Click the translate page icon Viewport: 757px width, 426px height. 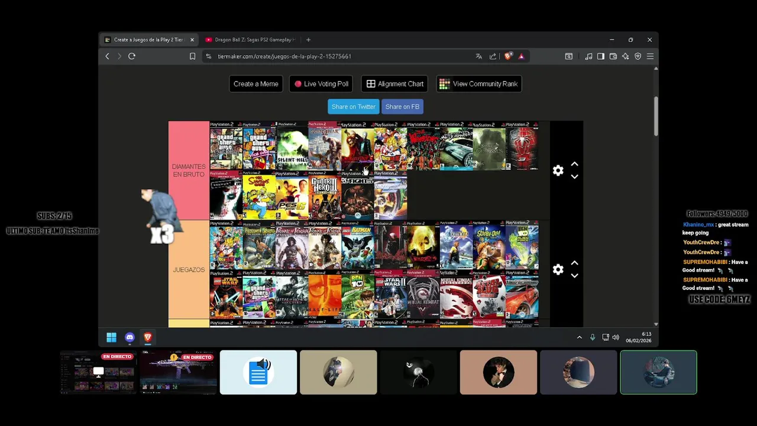(478, 56)
